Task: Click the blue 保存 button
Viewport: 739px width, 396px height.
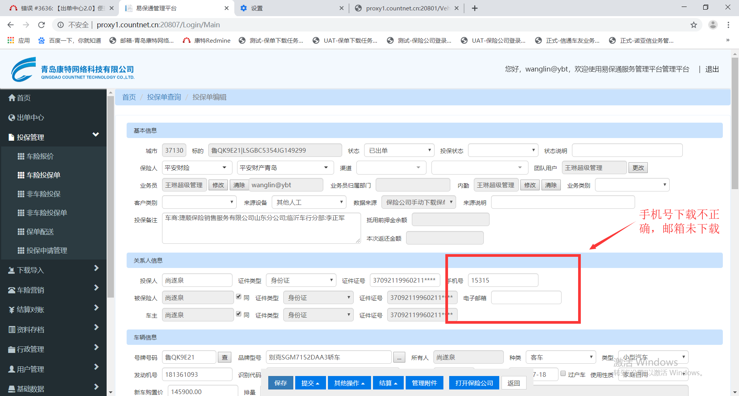Action: click(280, 383)
